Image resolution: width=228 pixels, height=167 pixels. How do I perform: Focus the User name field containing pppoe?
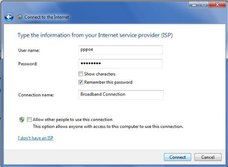point(121,50)
